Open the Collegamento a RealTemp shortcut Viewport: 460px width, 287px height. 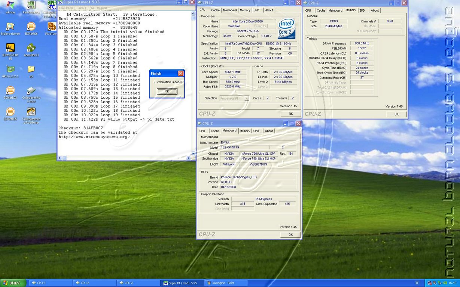point(31,116)
